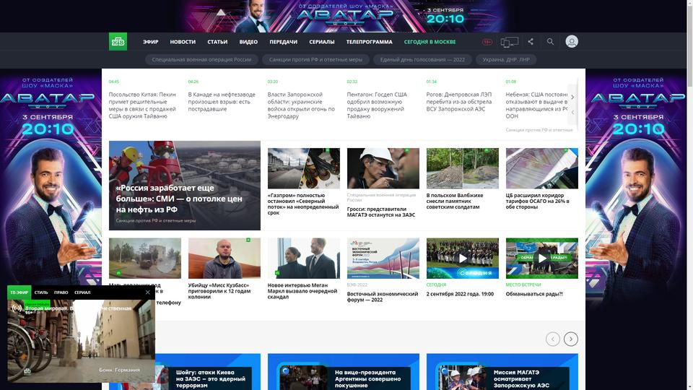Select the ПРАВО tab in player

(61, 292)
